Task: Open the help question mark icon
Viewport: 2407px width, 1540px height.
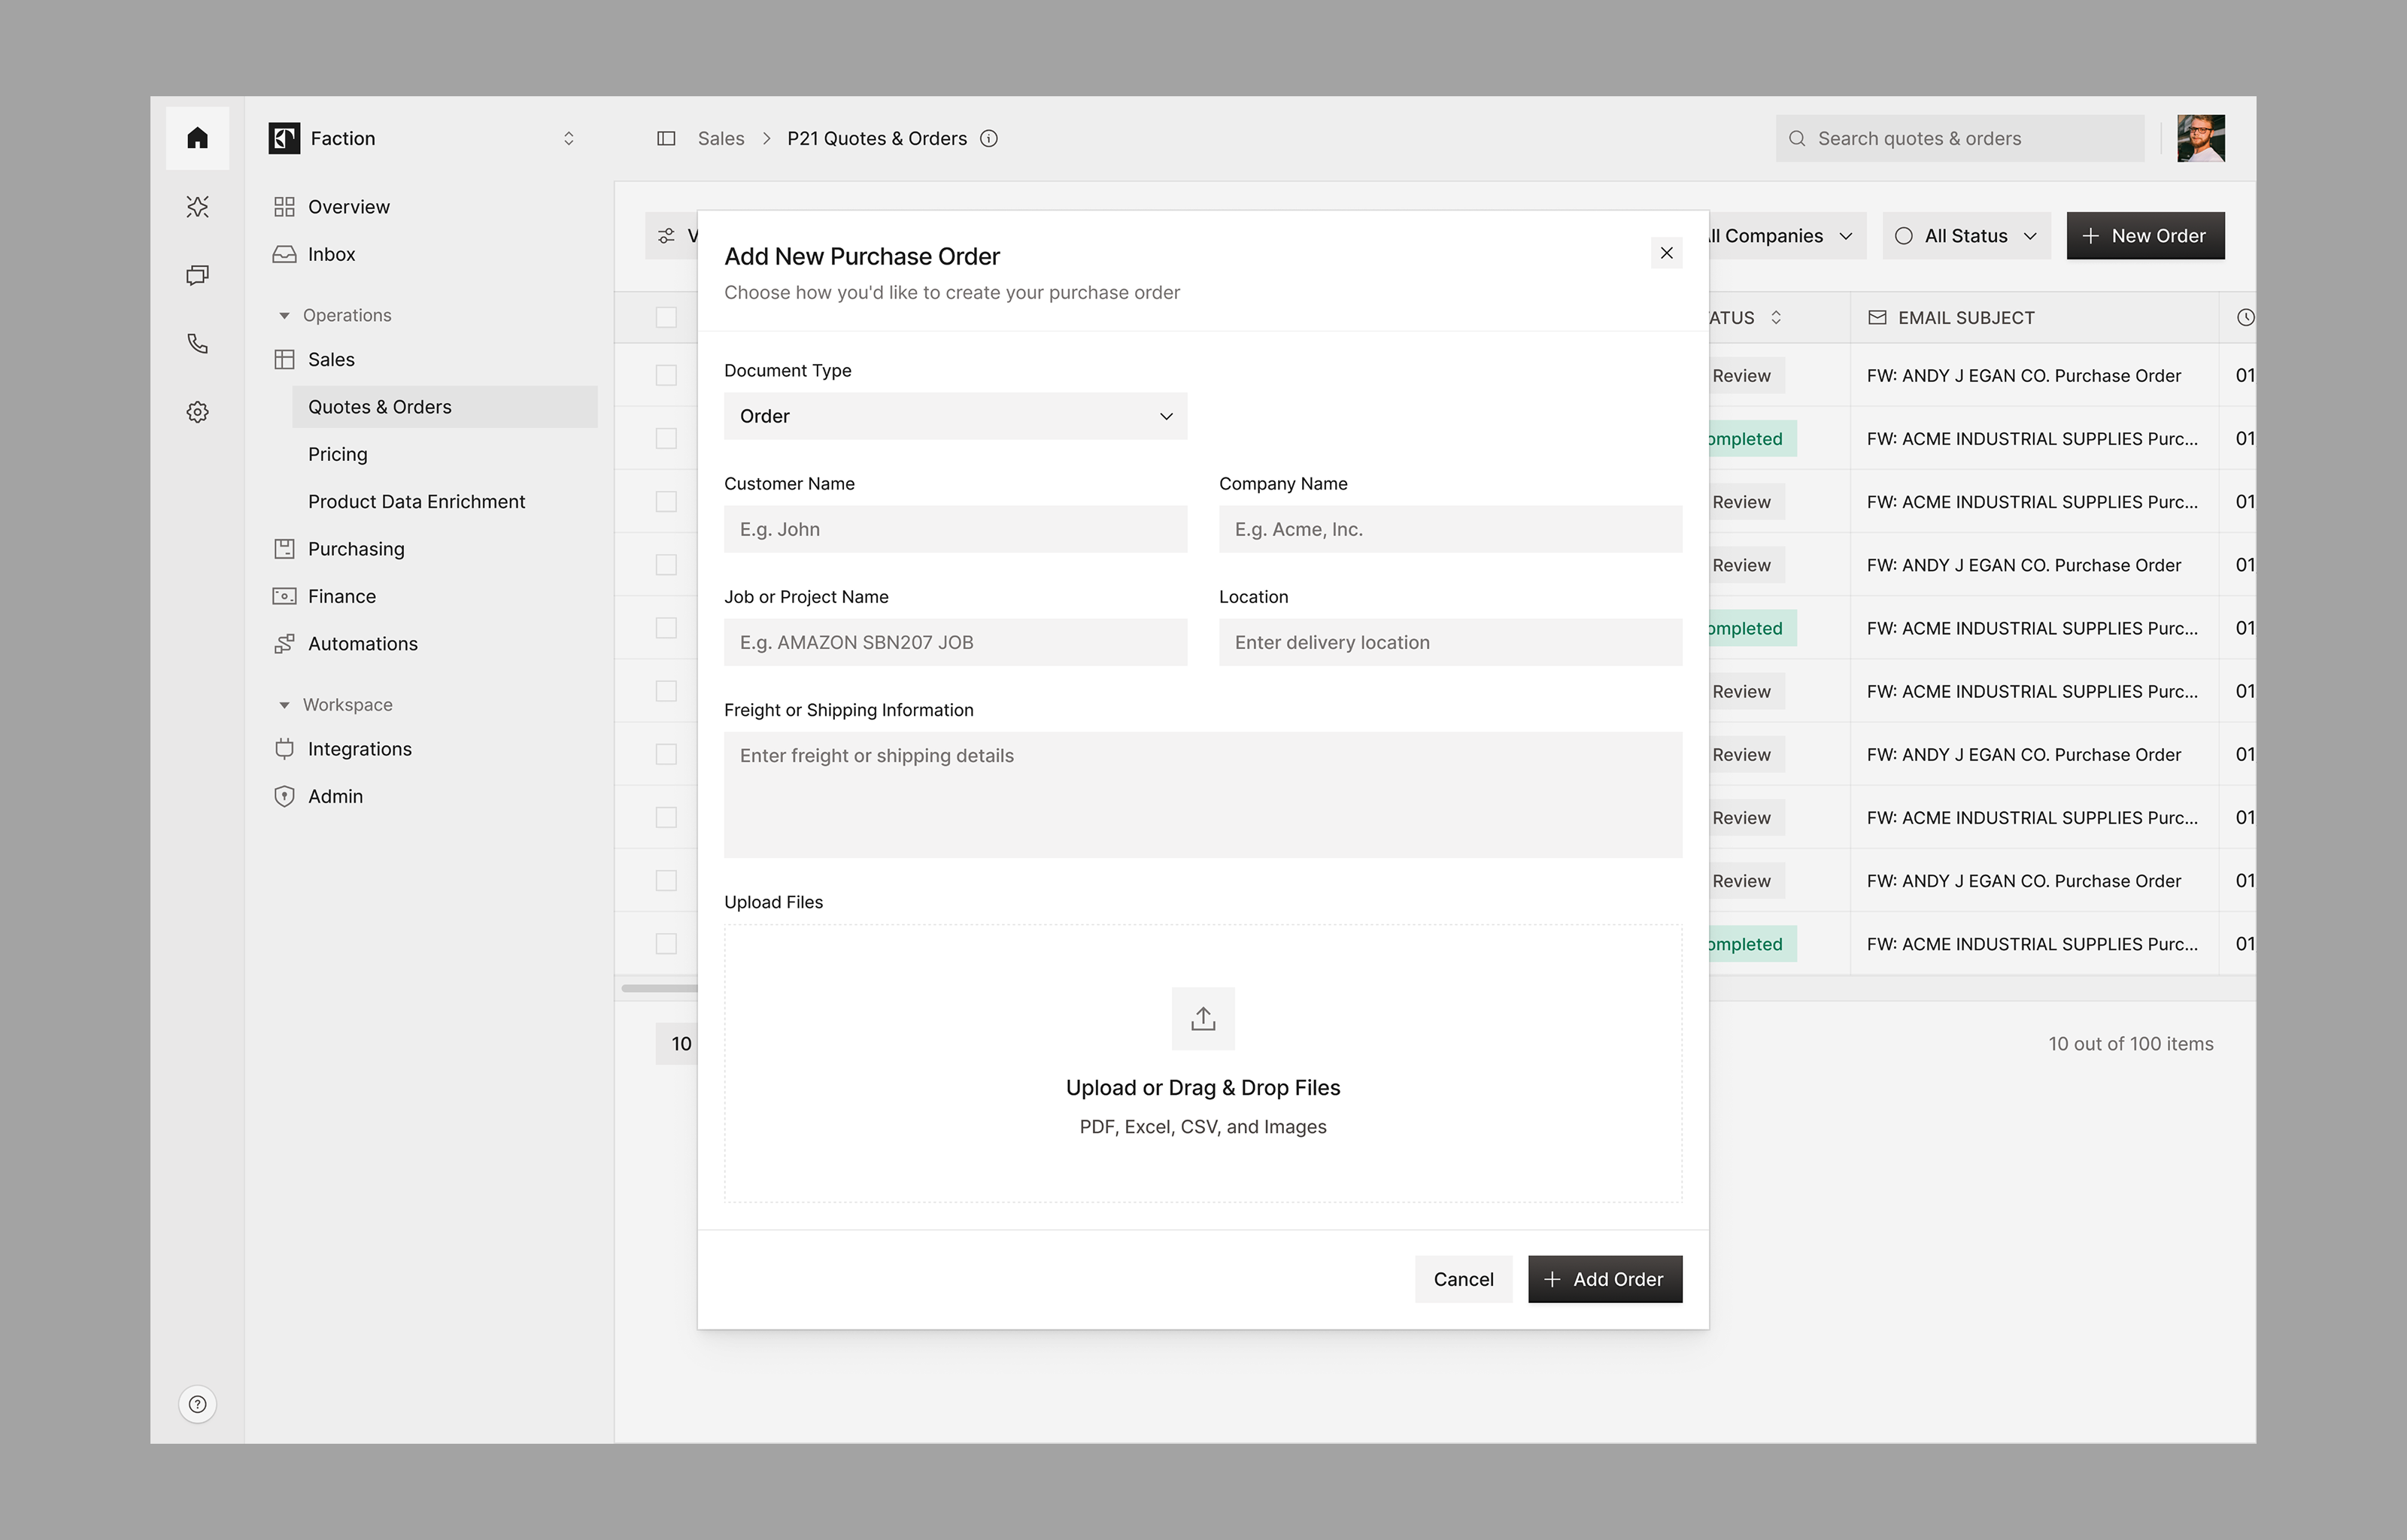Action: (197, 1404)
